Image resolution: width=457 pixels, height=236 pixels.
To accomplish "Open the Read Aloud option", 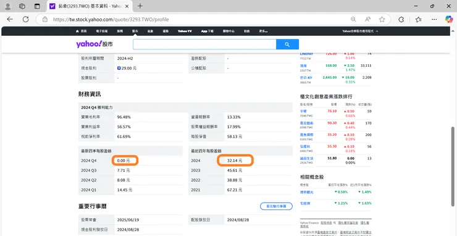I will point(367,20).
